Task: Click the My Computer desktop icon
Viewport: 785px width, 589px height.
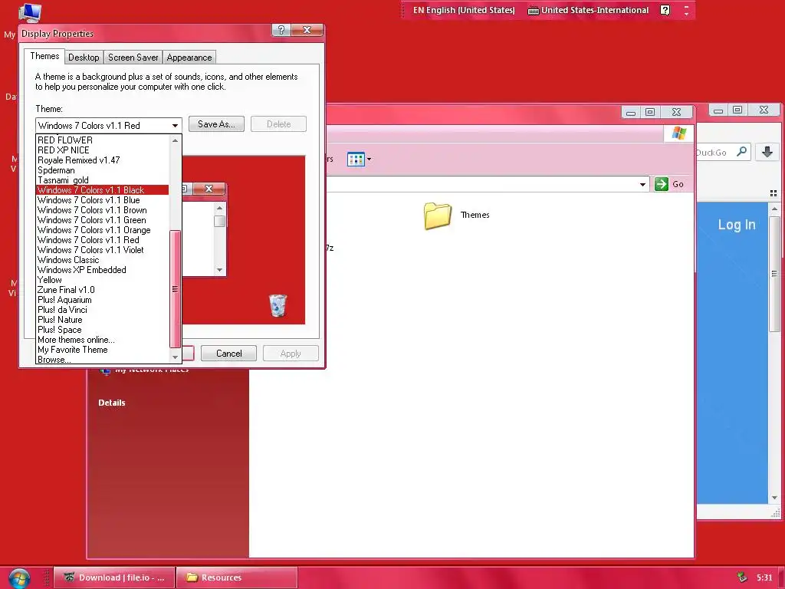Action: (30, 12)
